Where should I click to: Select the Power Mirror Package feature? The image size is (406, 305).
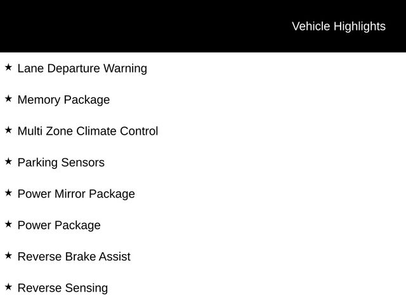76,194
